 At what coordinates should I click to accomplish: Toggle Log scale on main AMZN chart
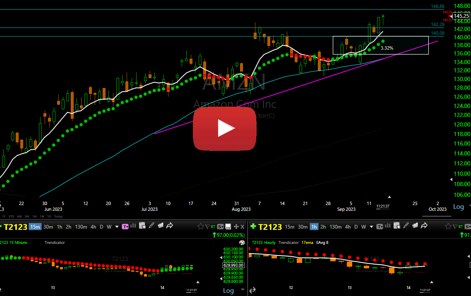pos(459,207)
